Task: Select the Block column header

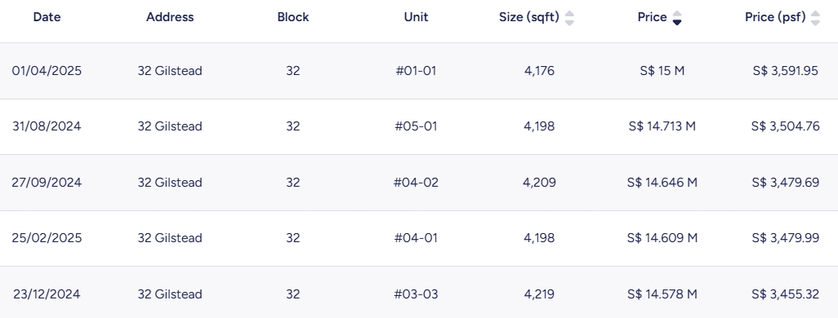Action: click(293, 17)
